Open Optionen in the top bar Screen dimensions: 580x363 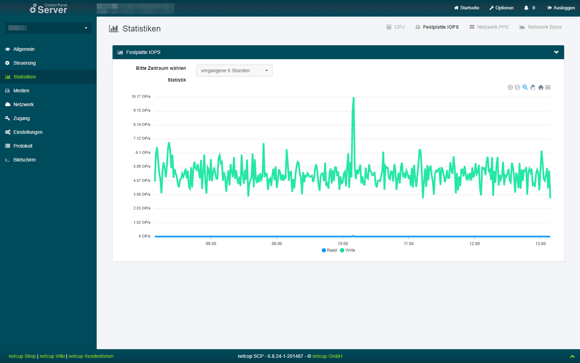501,8
